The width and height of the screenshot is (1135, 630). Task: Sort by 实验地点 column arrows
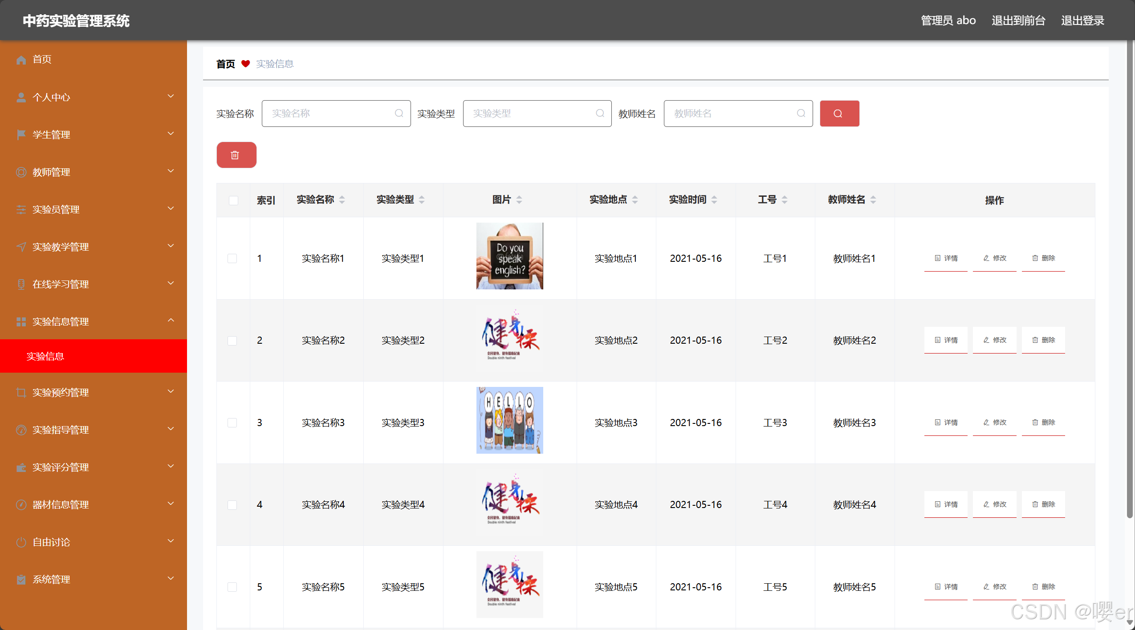click(635, 200)
